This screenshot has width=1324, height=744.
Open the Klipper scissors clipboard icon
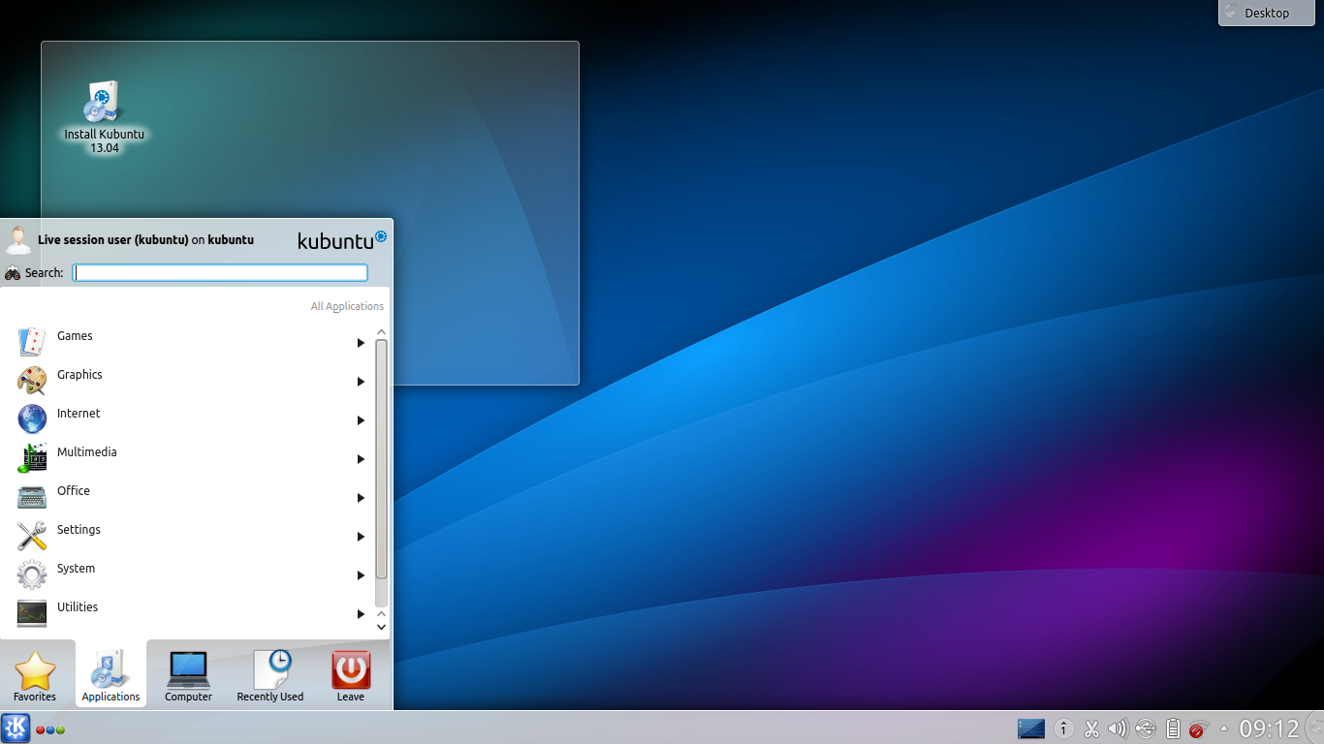(1091, 728)
